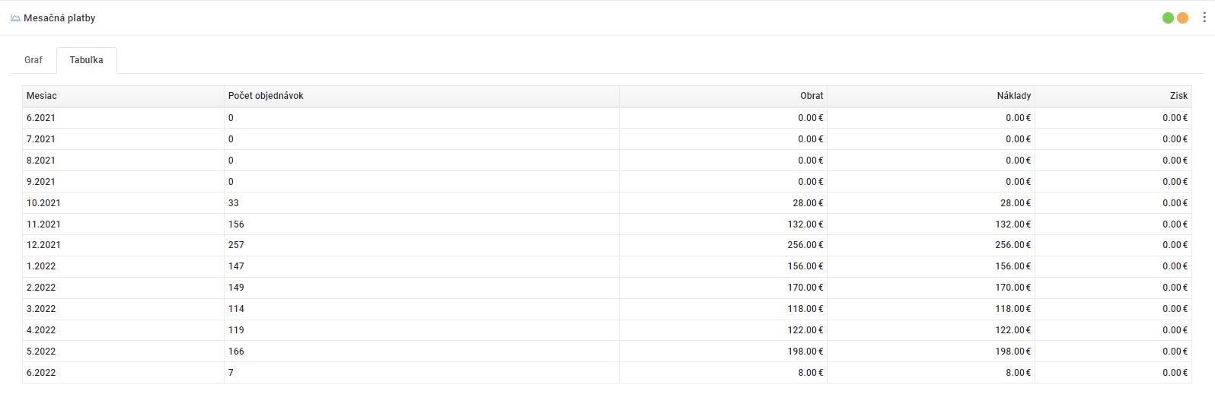Sort by Počet objednávok column header
The width and height of the screenshot is (1215, 401).
(x=266, y=96)
